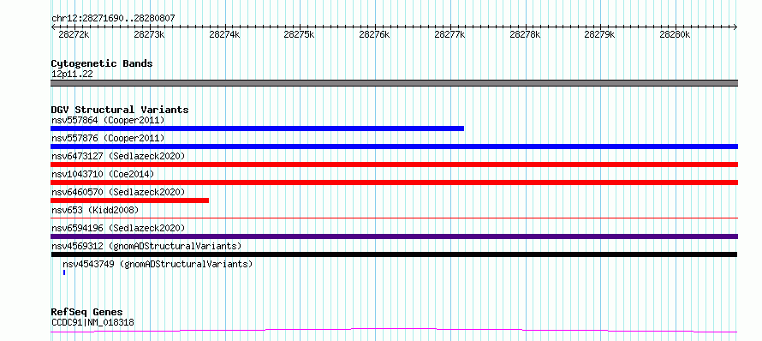The width and height of the screenshot is (762, 341).
Task: Click nsv6460570 (Sedlazeck2020) label
Action: pyautogui.click(x=118, y=192)
